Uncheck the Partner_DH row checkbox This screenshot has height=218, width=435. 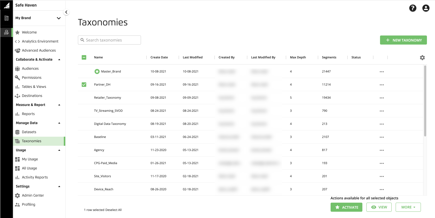click(x=84, y=85)
